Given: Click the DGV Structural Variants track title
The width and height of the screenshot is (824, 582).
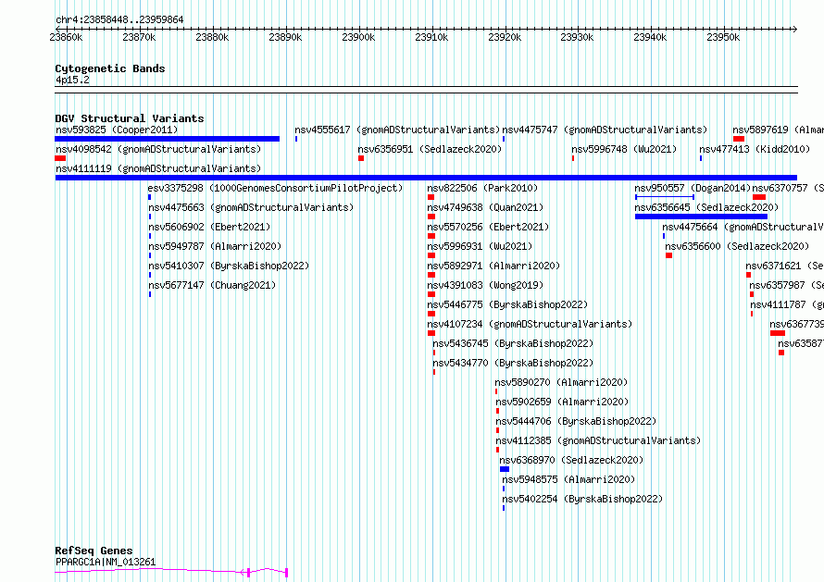Looking at the screenshot, I should point(130,118).
